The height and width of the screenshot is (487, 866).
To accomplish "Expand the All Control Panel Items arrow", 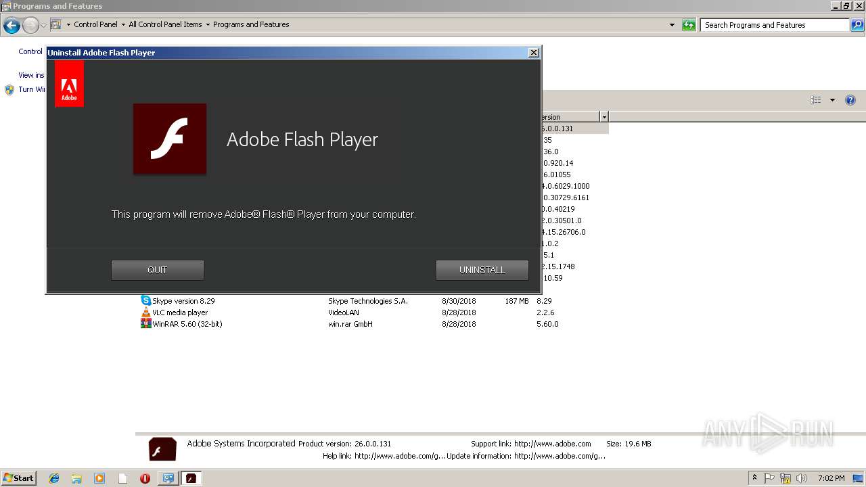I will point(208,24).
